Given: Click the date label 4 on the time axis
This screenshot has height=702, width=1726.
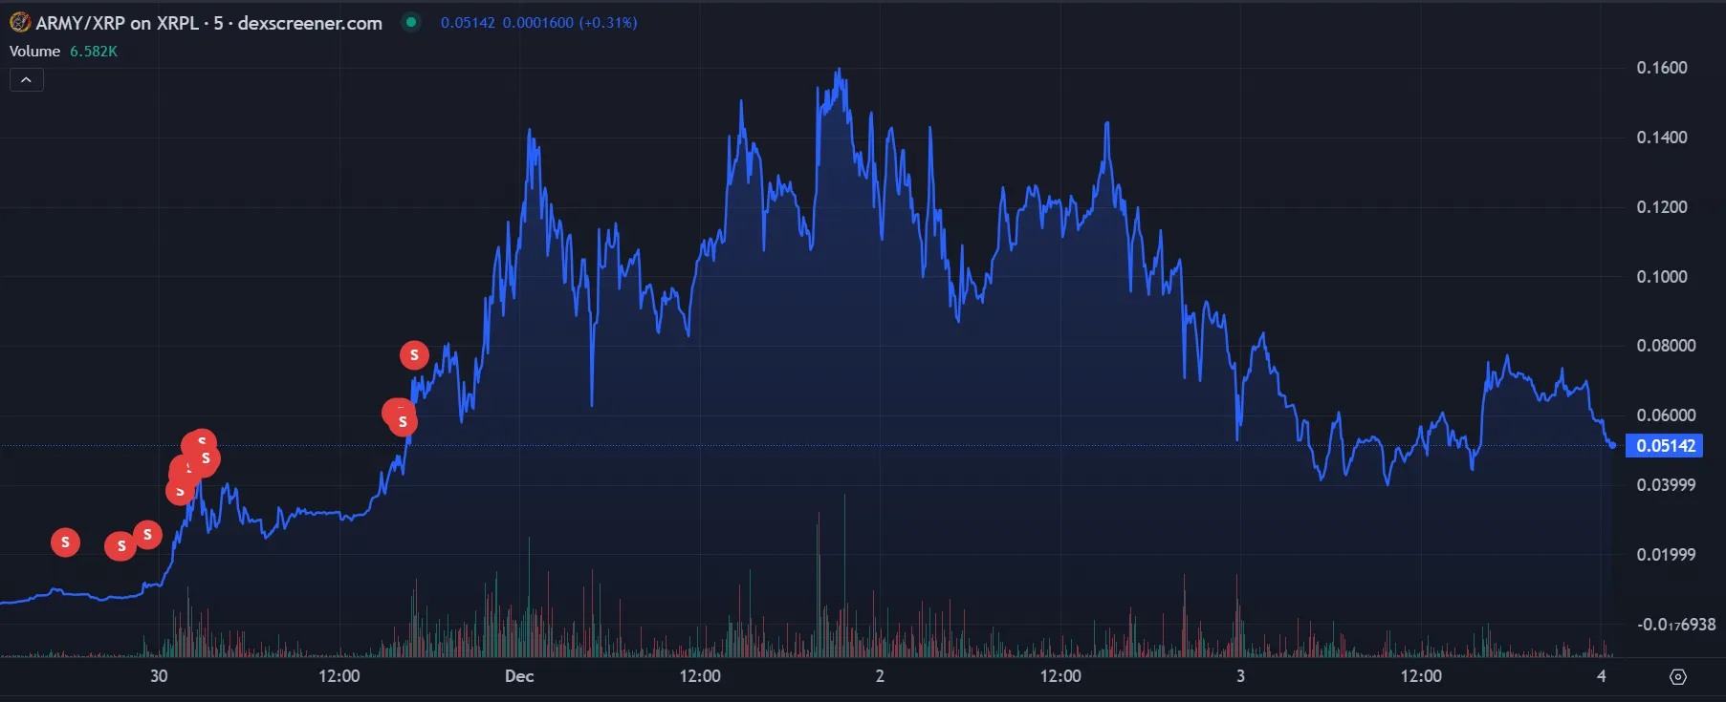Looking at the screenshot, I should [x=1602, y=676].
